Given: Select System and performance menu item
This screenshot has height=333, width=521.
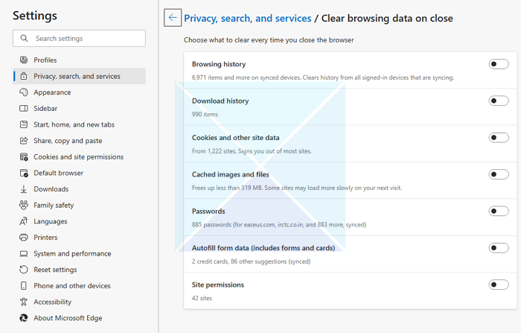Looking at the screenshot, I should pos(72,254).
